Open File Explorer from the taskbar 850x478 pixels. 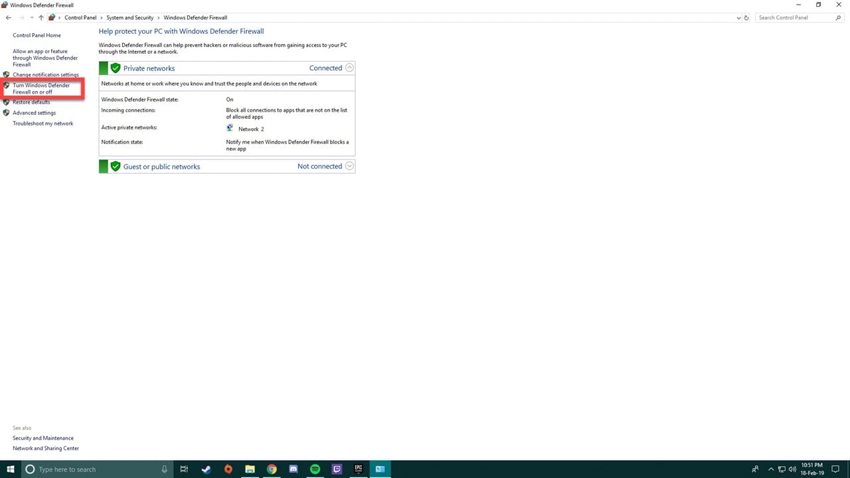tap(250, 469)
